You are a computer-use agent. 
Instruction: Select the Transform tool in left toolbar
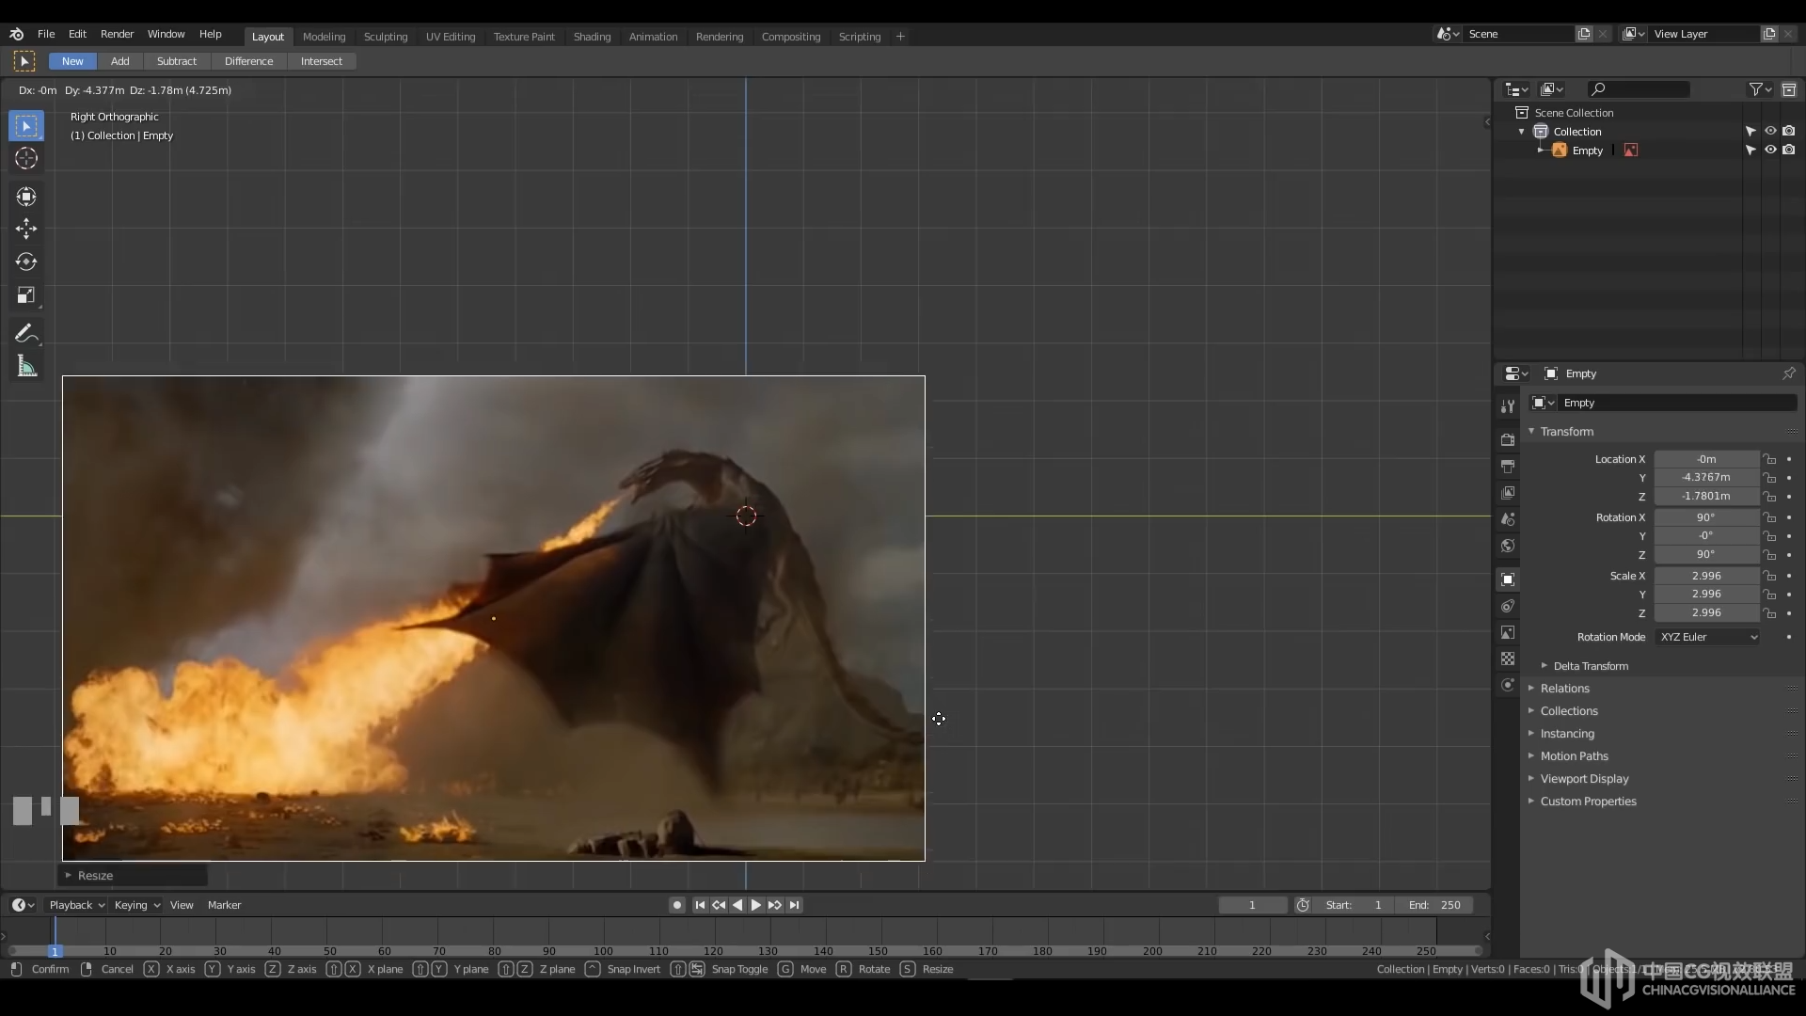pos(26,197)
